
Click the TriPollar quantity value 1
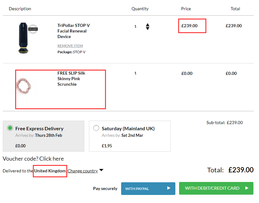135,26
